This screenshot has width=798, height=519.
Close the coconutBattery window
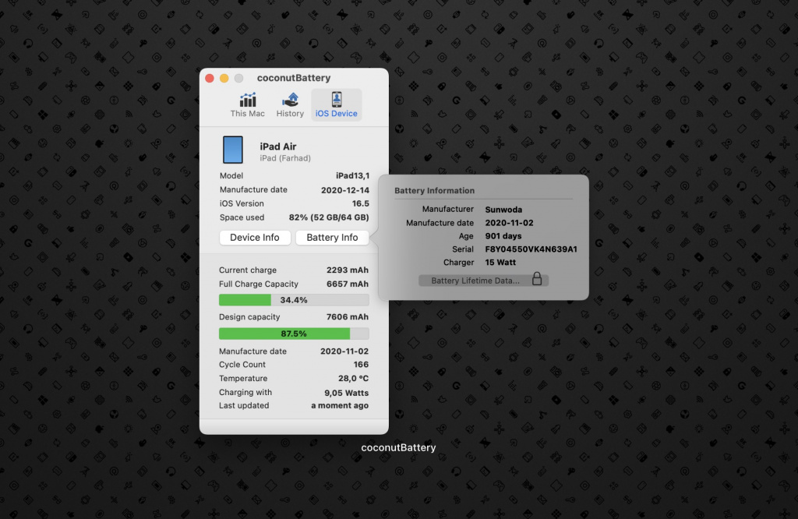210,79
